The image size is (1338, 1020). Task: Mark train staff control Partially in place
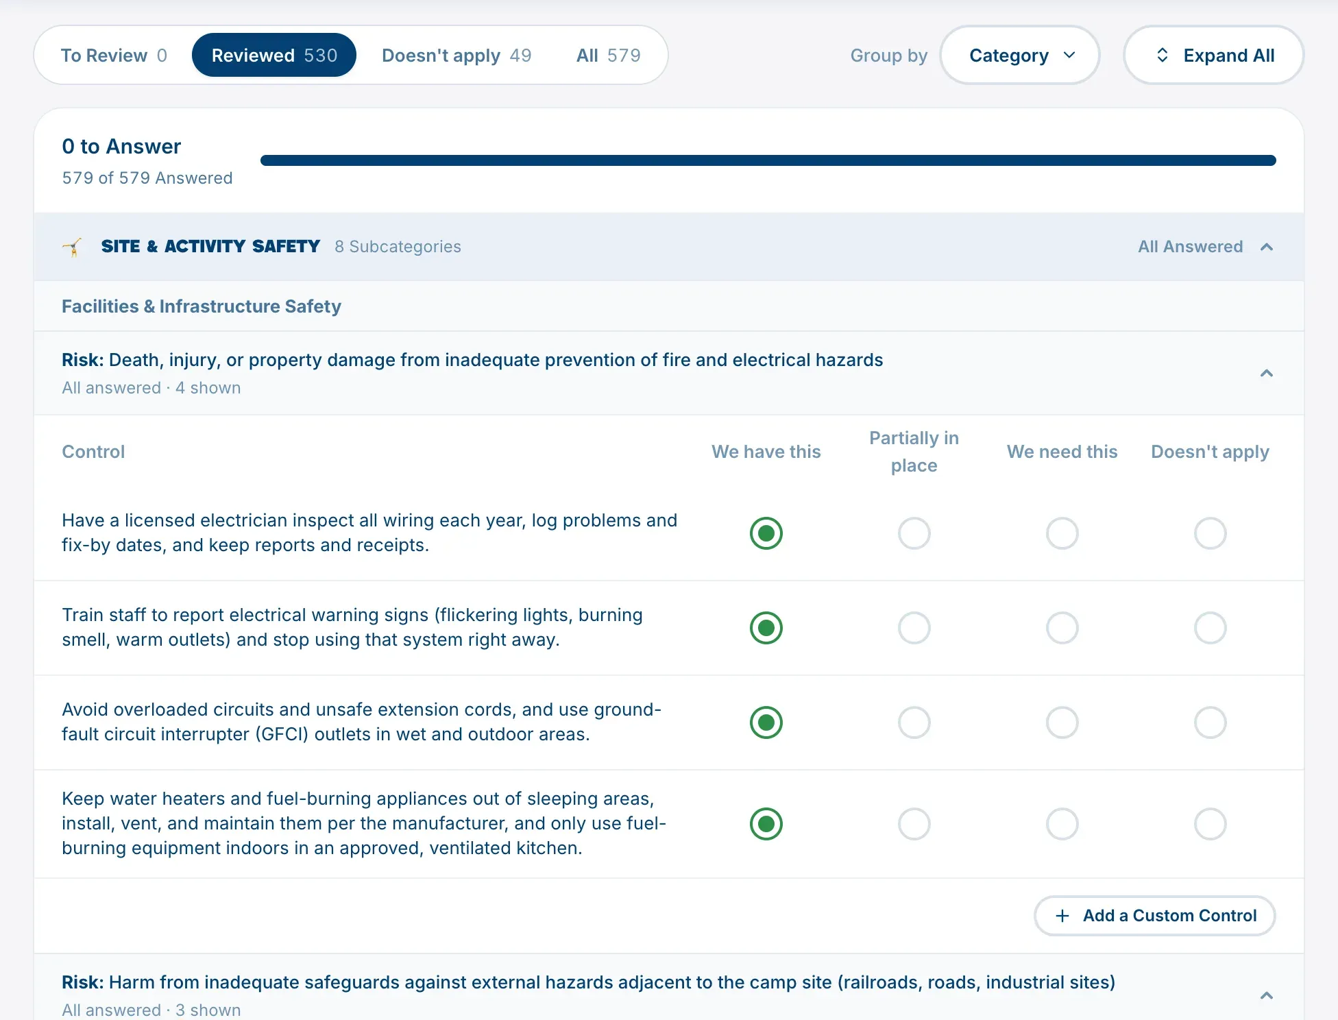tap(914, 628)
